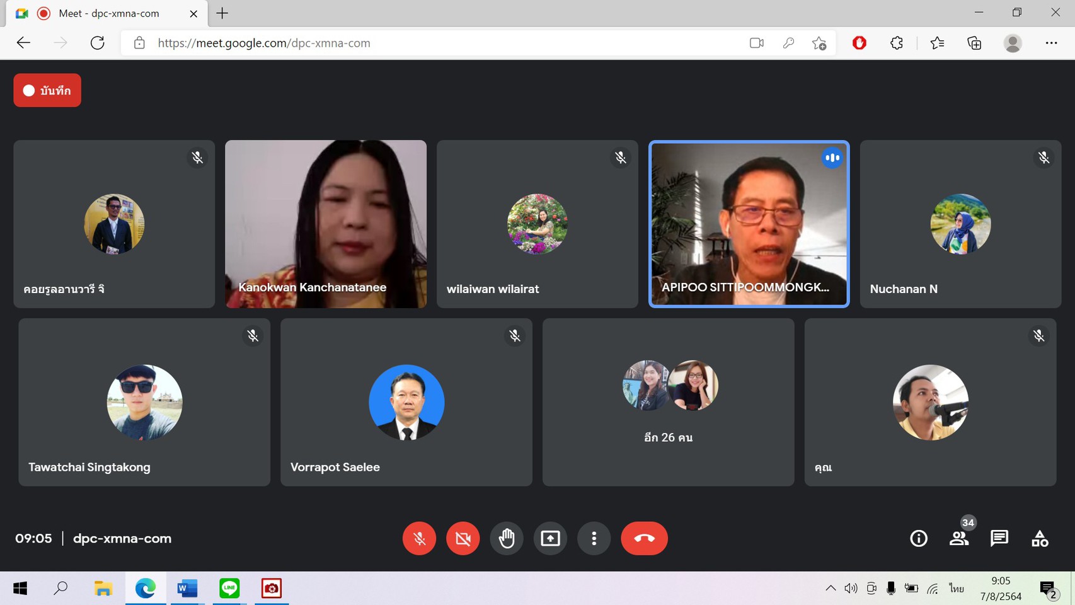The width and height of the screenshot is (1075, 605).
Task: Open LINE app from the taskbar
Action: point(229,588)
